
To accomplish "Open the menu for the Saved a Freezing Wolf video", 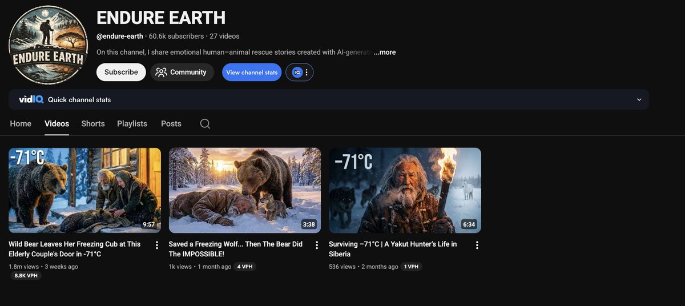I will click(x=317, y=245).
